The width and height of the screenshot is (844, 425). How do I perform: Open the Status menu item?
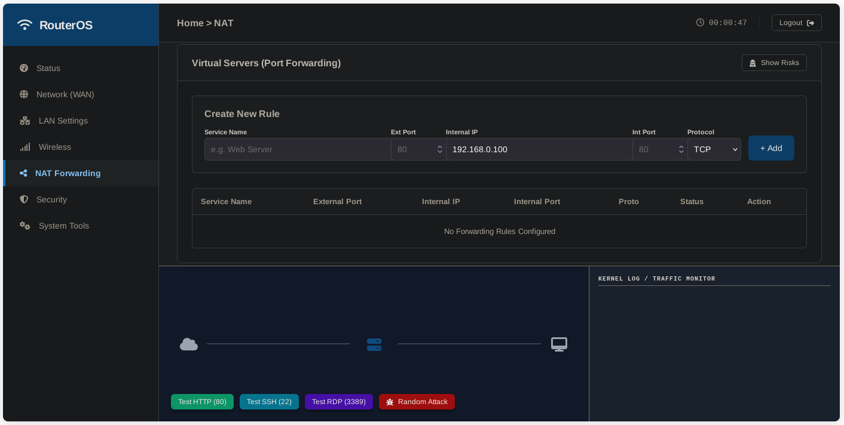point(81,68)
